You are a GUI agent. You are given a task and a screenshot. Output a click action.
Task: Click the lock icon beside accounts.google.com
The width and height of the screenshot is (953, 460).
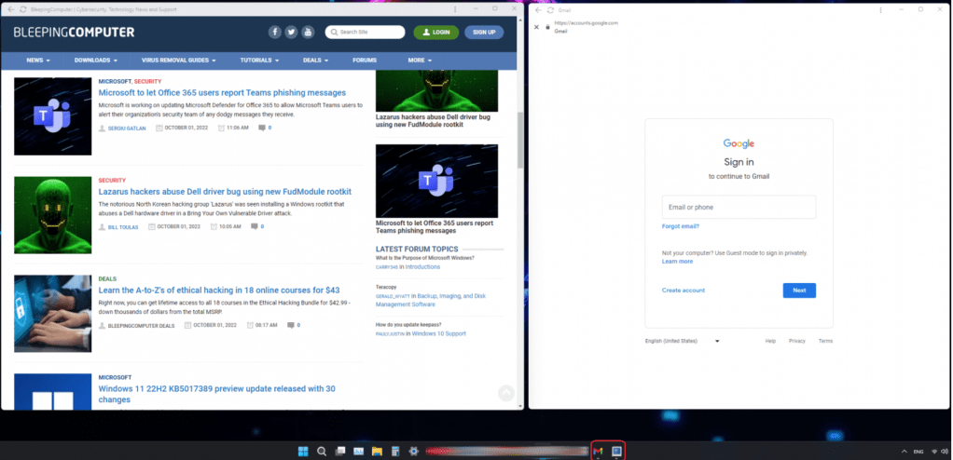click(x=547, y=27)
